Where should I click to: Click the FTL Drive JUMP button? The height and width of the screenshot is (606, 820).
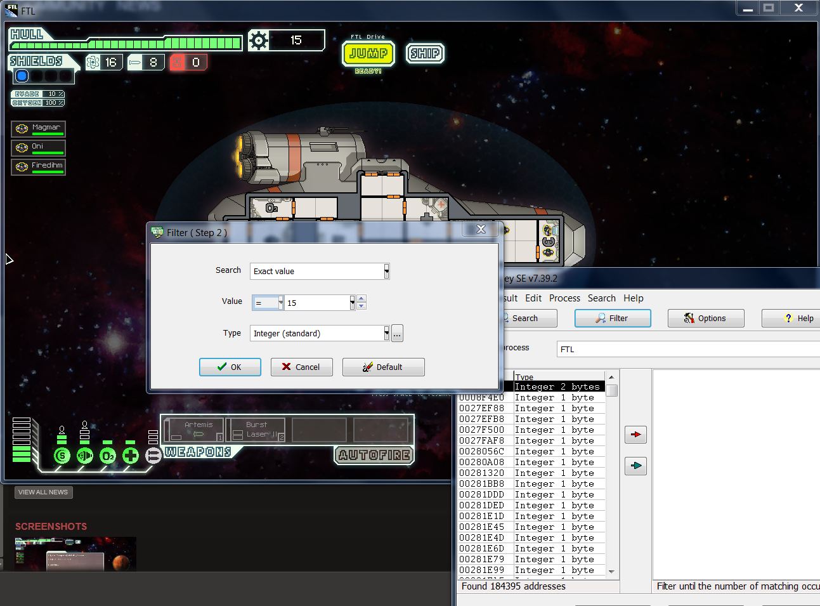tap(368, 53)
